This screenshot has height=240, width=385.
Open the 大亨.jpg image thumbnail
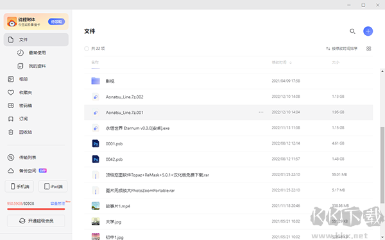pos(96,221)
